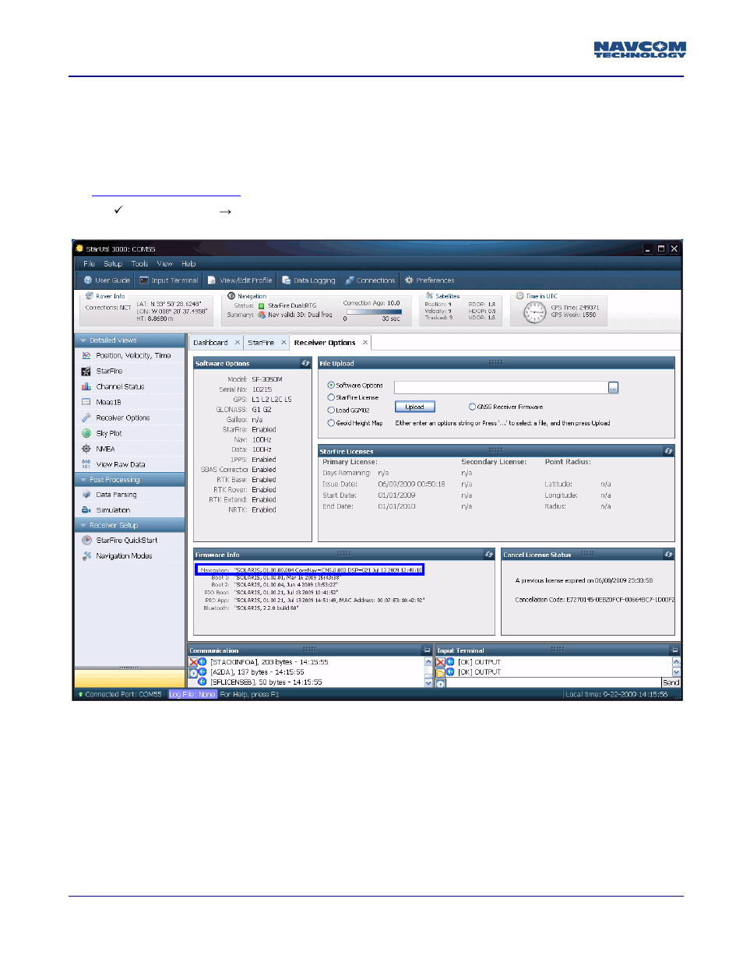Click the options string input field
Viewport: 743px width, 962px height.
pos(501,387)
